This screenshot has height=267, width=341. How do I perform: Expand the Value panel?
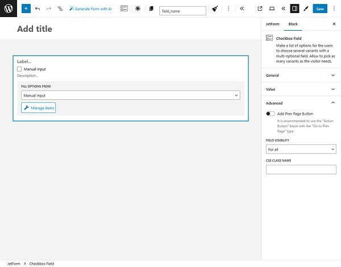[301, 89]
